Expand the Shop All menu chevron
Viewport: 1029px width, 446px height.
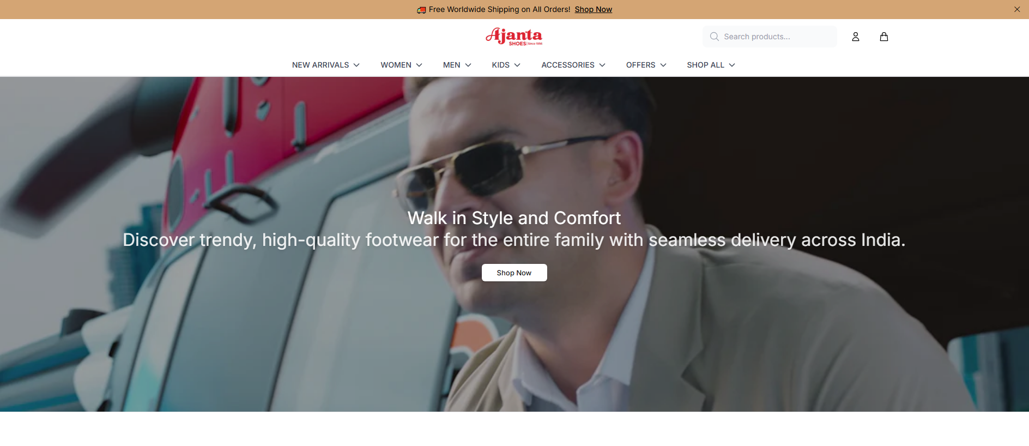coord(732,65)
